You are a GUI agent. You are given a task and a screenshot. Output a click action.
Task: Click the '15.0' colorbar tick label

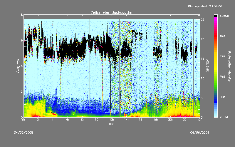tap(222, 56)
